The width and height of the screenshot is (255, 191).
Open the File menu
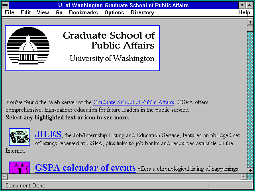pos(10,12)
